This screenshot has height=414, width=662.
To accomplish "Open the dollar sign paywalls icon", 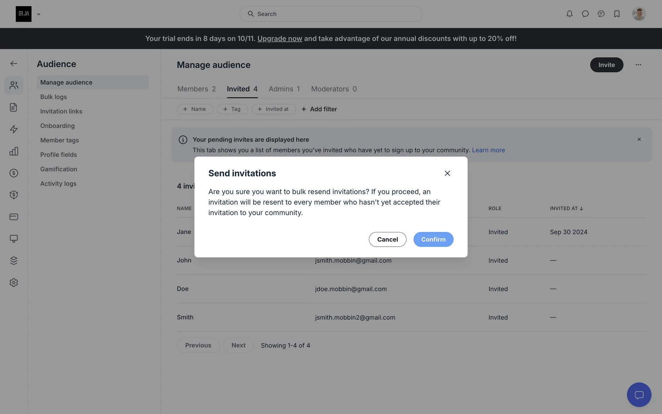I will [14, 173].
